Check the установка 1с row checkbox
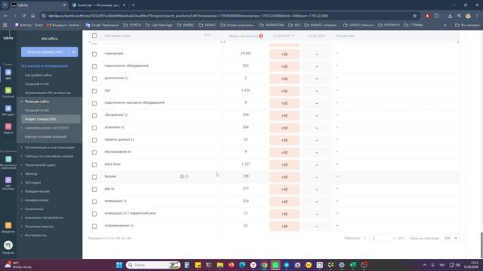Image resolution: width=483 pixels, height=271 pixels. tap(94, 128)
